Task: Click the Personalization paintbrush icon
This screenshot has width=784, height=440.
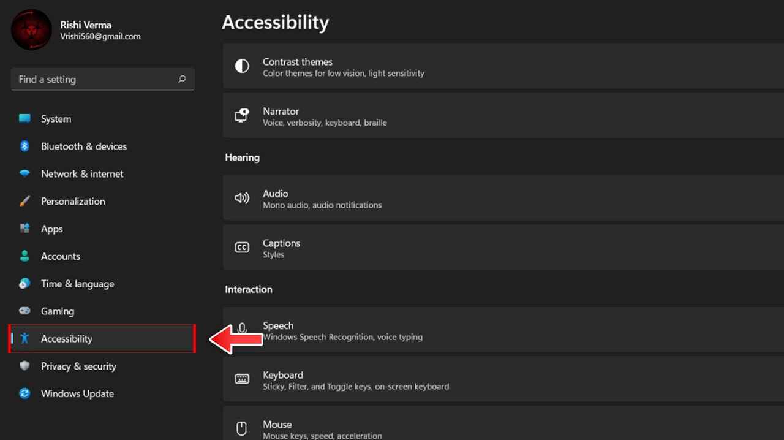Action: [x=24, y=201]
